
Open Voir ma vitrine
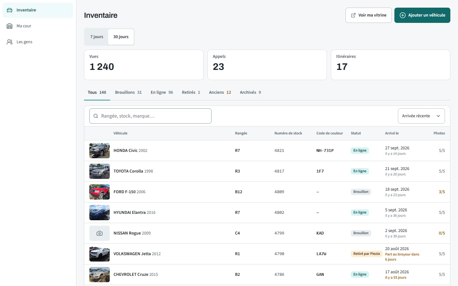369,15
